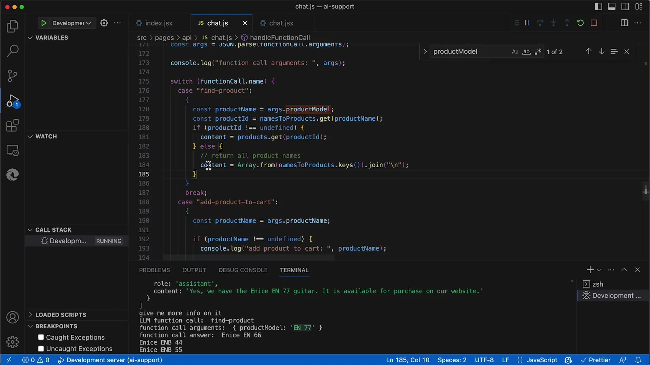Toggle Match Whole Word in find widget

pyautogui.click(x=526, y=52)
